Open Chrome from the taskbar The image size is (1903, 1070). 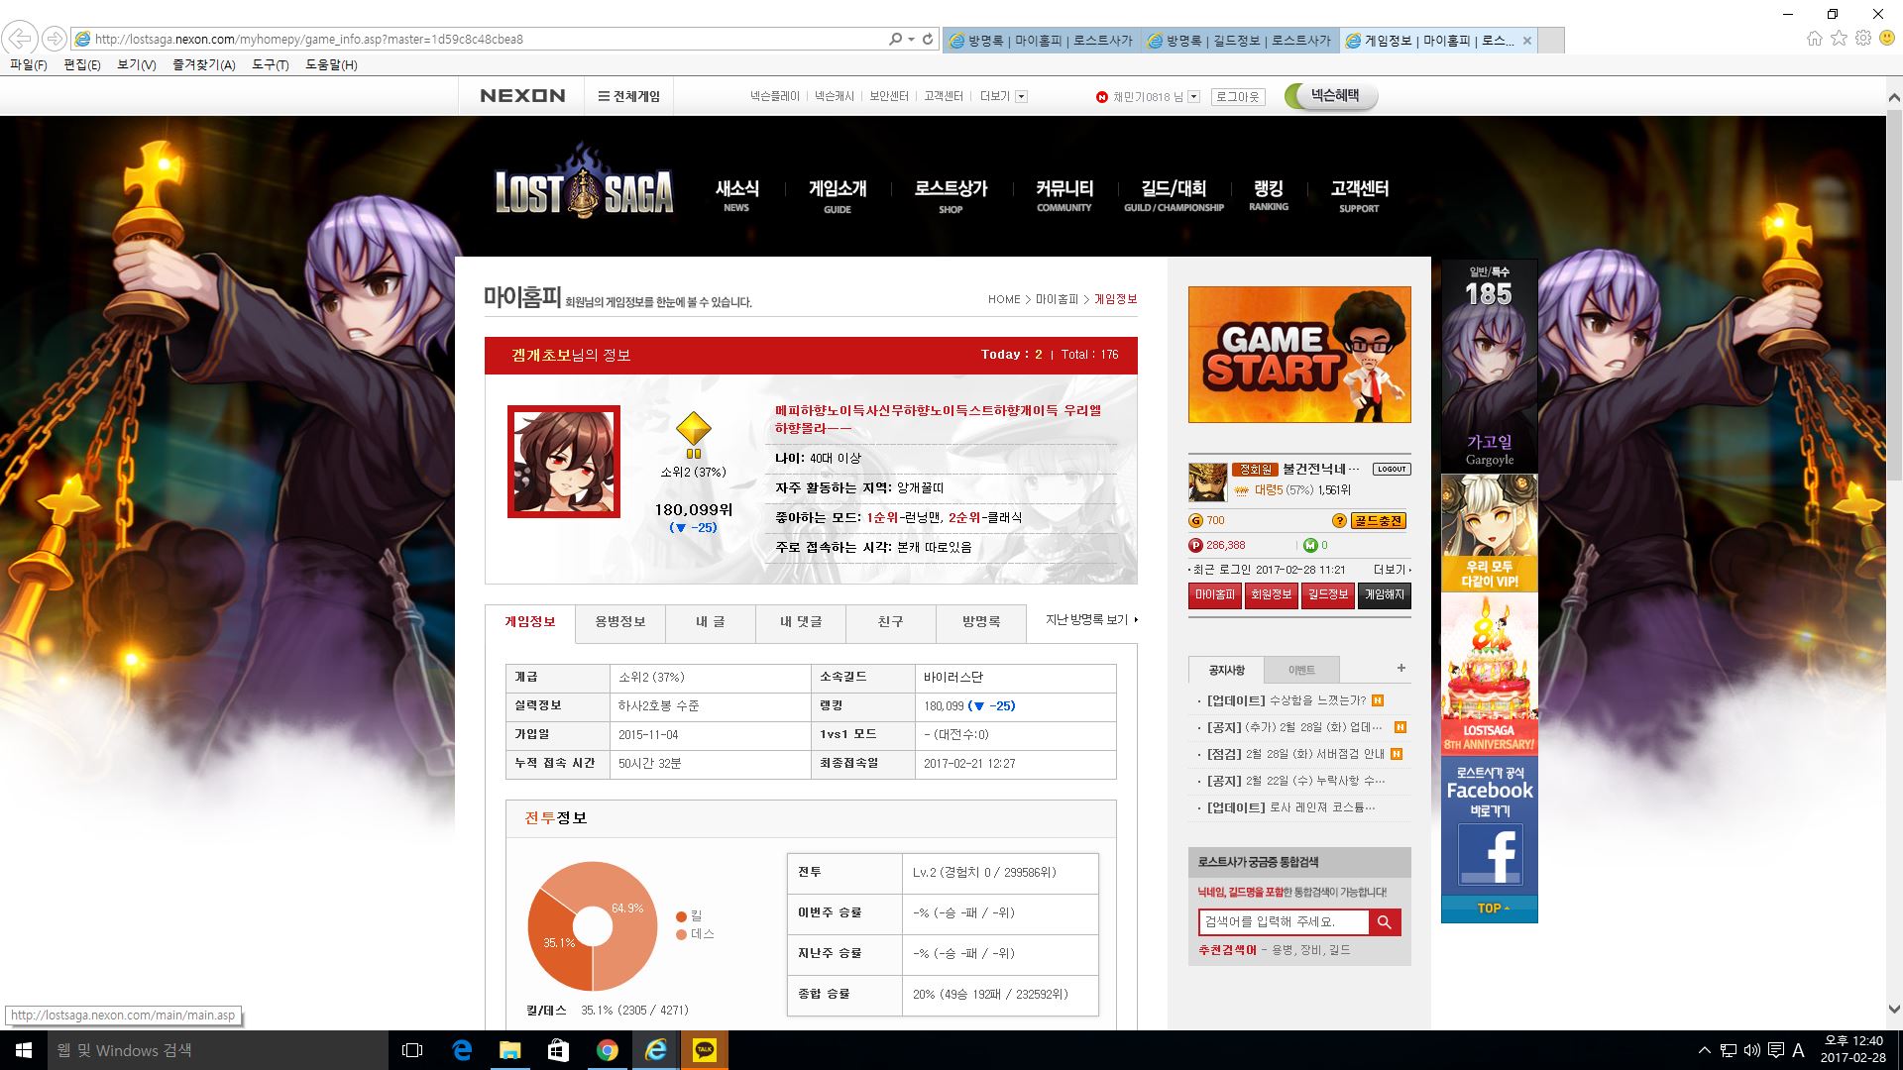pos(607,1050)
